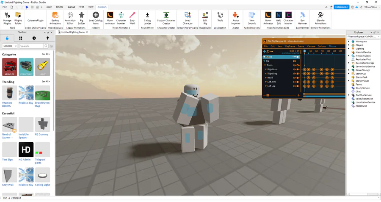Screen dimensions: 381x202
Task: Switch to the HOME ribbon tab
Action: 49,7
